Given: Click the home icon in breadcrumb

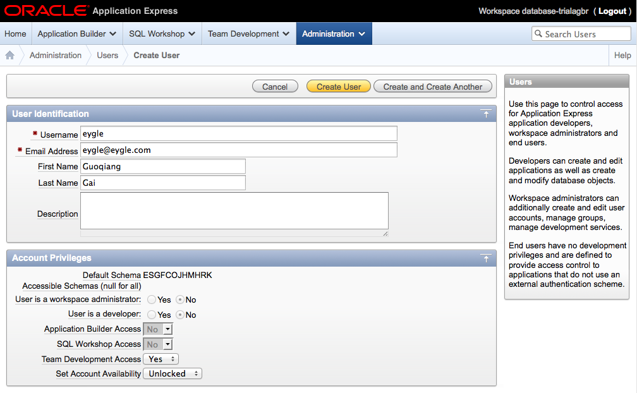Looking at the screenshot, I should 10,56.
